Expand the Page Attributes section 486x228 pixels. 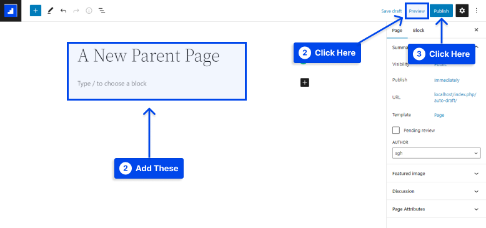[437, 209]
